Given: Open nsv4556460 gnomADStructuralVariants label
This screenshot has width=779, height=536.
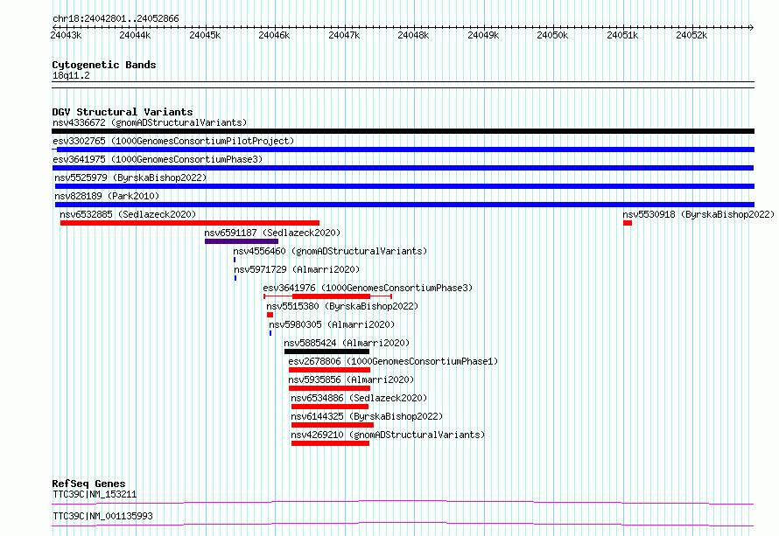Looking at the screenshot, I should pos(330,251).
